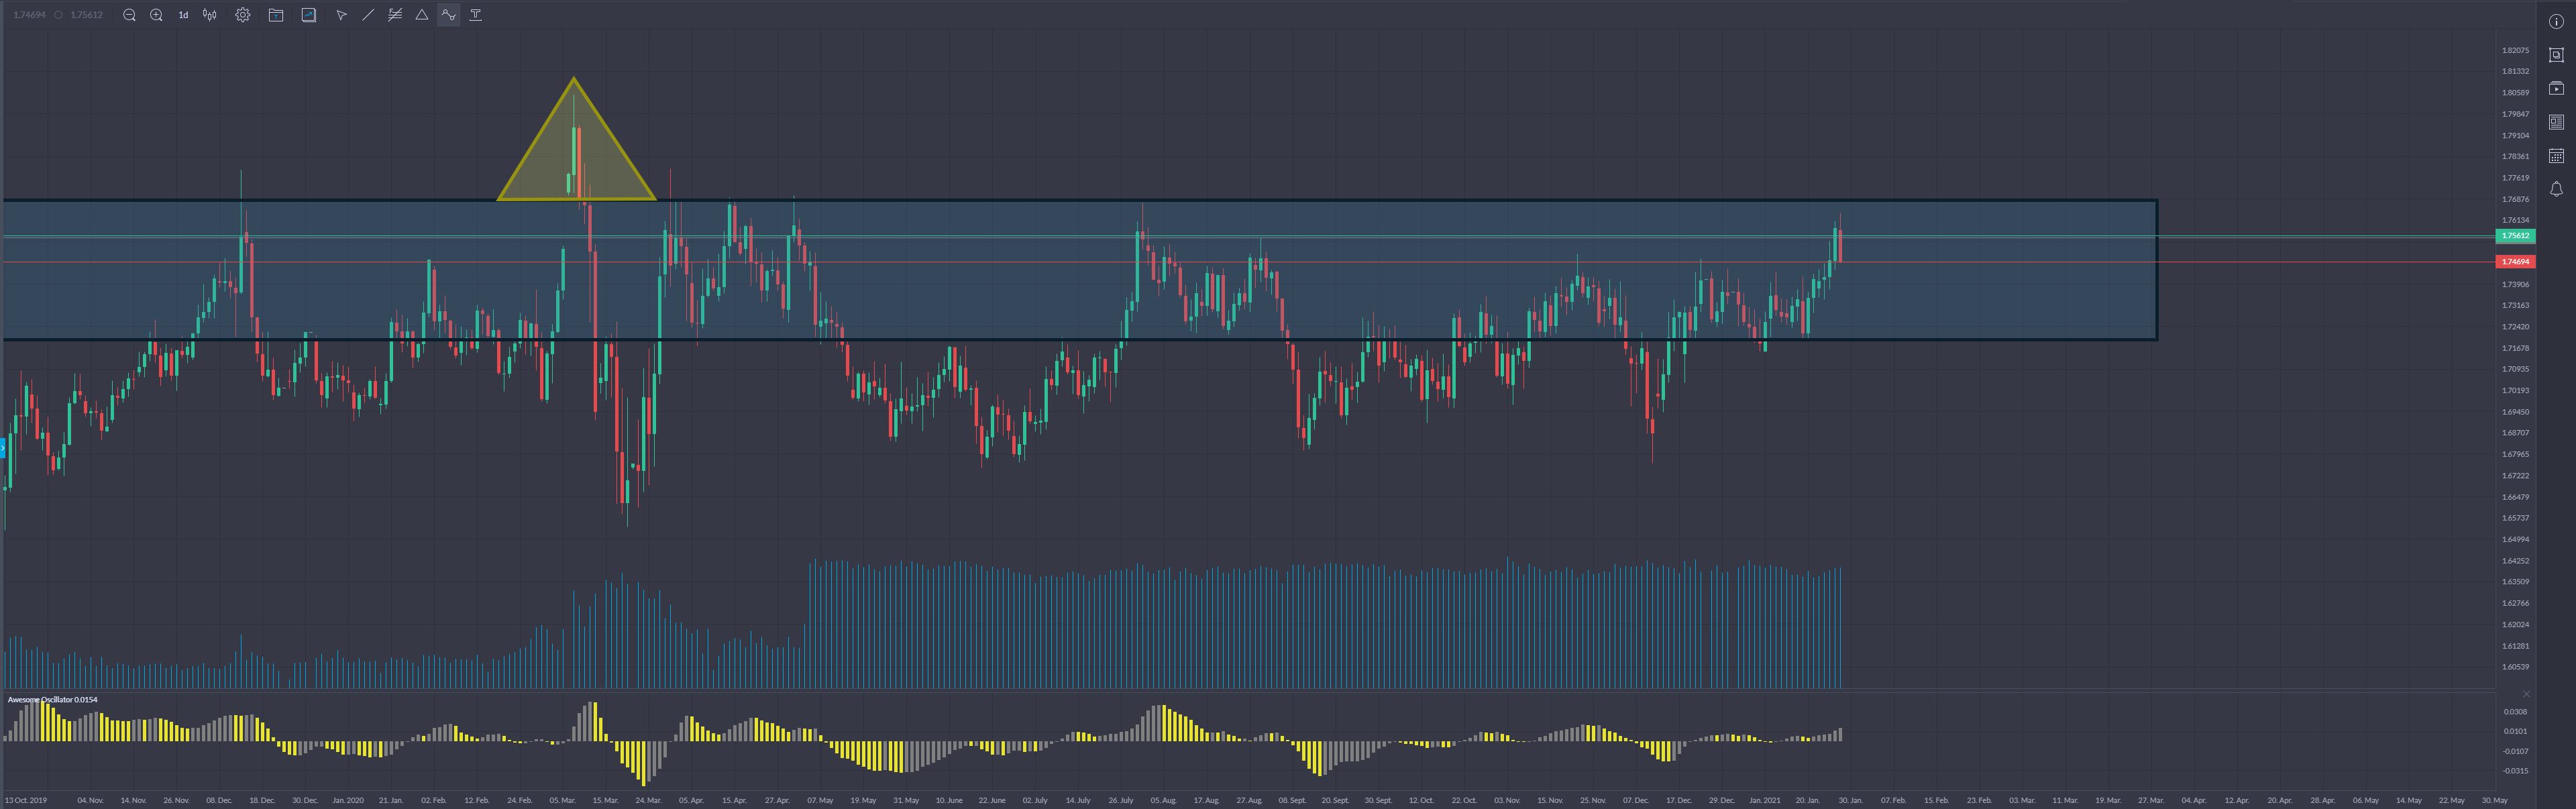2576x809 pixels.
Task: Click the zoom in magnifier icon
Action: click(x=156, y=15)
